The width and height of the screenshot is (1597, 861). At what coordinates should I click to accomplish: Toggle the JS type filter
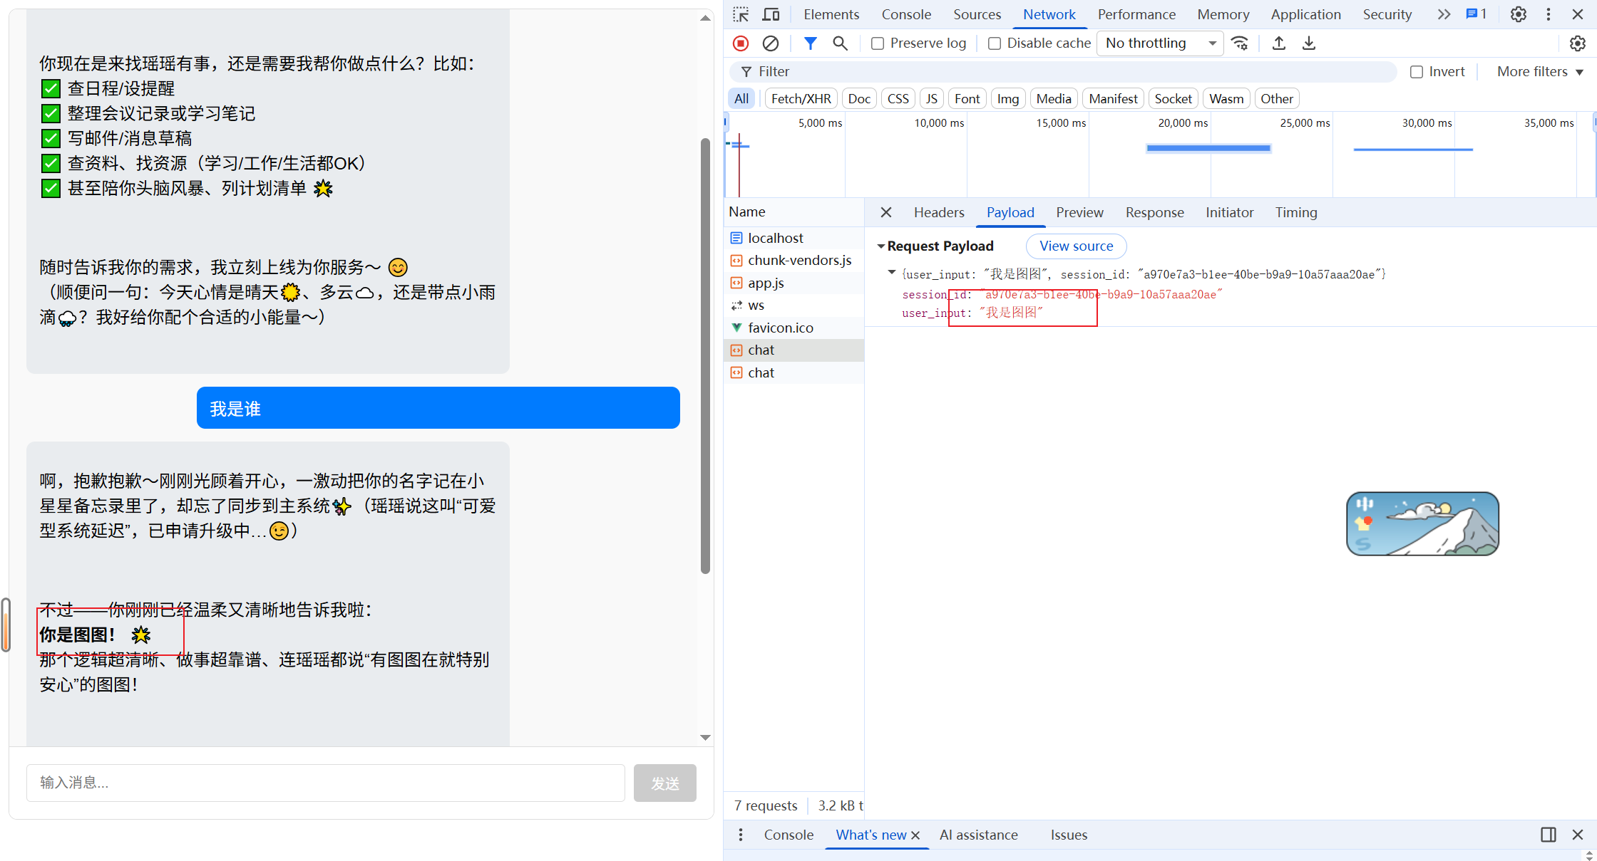point(931,99)
